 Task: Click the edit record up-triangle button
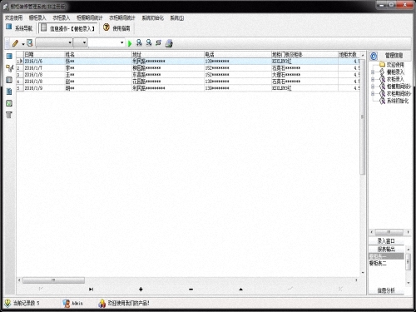click(240, 290)
